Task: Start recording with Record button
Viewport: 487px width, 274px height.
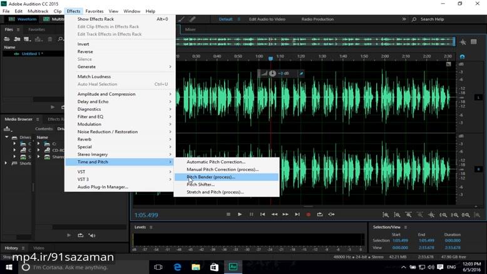Action: pos(309,215)
